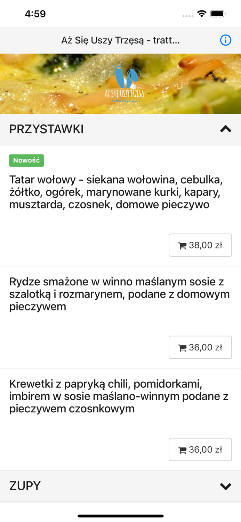Open the restaurant info panel via the info icon
This screenshot has width=241, height=522.
(x=226, y=40)
